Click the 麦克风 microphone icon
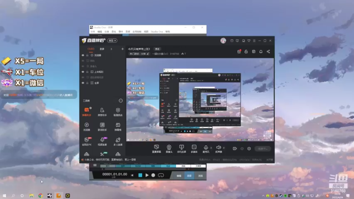 pyautogui.click(x=206, y=148)
